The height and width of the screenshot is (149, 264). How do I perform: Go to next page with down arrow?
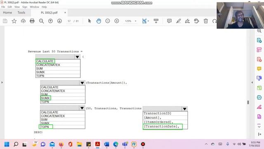pos(59,21)
